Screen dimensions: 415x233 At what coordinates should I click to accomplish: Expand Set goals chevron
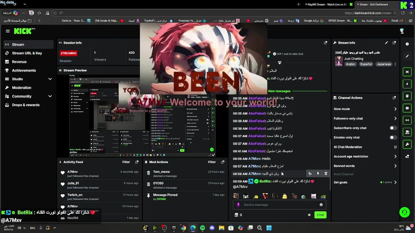[x=395, y=183]
